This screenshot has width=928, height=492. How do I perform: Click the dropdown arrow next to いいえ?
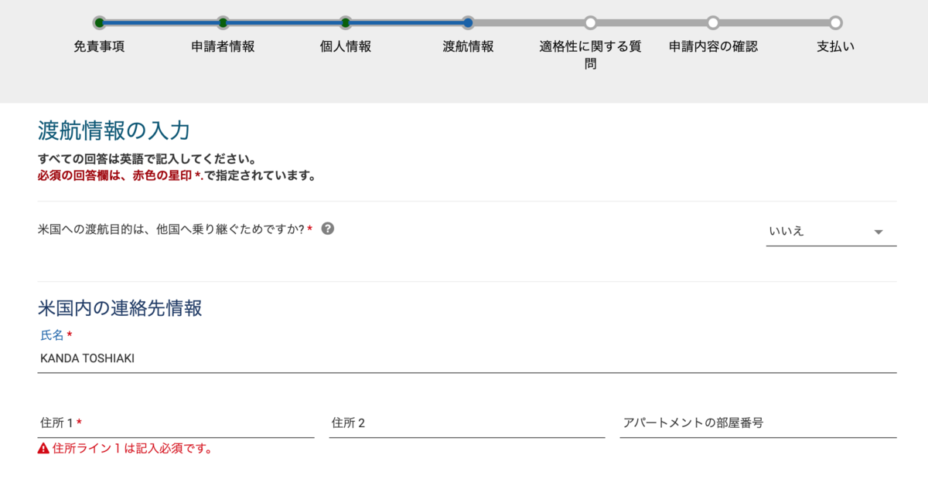879,232
